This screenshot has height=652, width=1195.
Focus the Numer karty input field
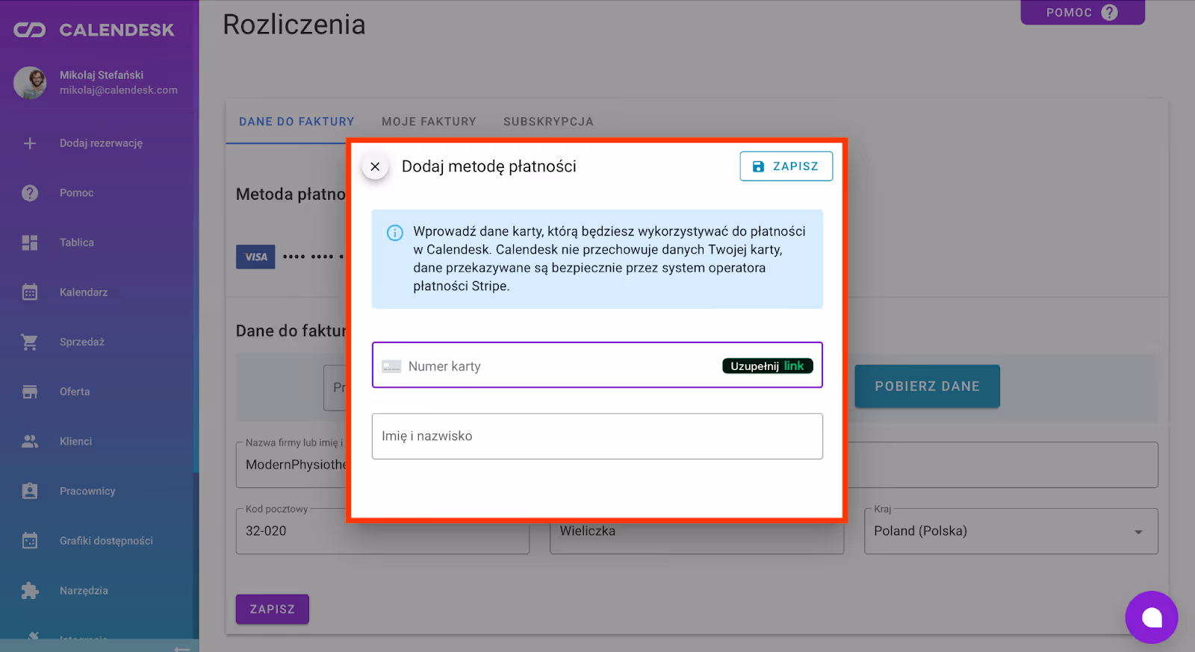click(553, 366)
